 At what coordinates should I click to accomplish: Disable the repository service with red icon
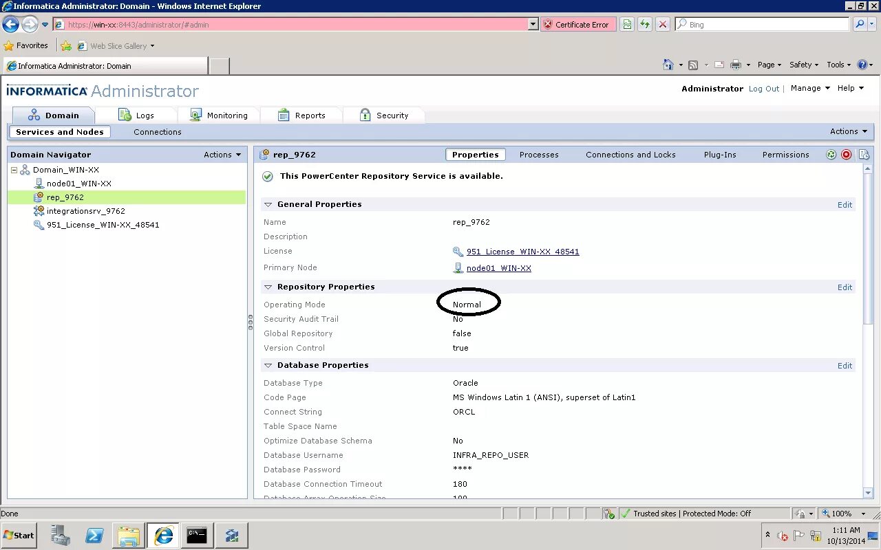847,155
